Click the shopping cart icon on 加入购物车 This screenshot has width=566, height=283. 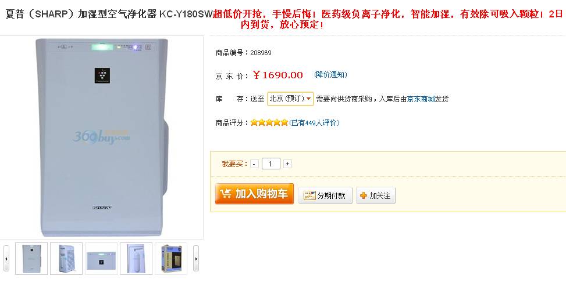226,194
